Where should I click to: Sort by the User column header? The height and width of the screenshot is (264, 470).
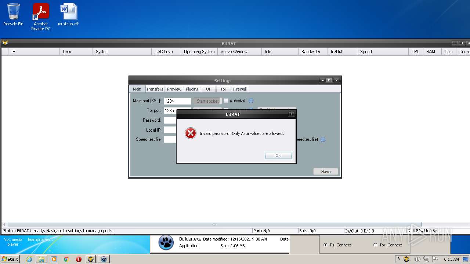point(76,52)
